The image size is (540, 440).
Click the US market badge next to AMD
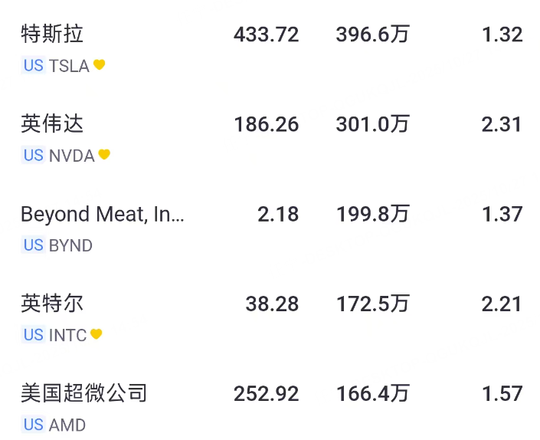coord(33,425)
